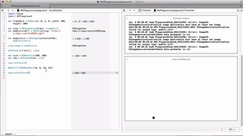Click the img.unlockFocus() panel title
The width and height of the screenshot is (243, 136).
(x=181, y=59)
